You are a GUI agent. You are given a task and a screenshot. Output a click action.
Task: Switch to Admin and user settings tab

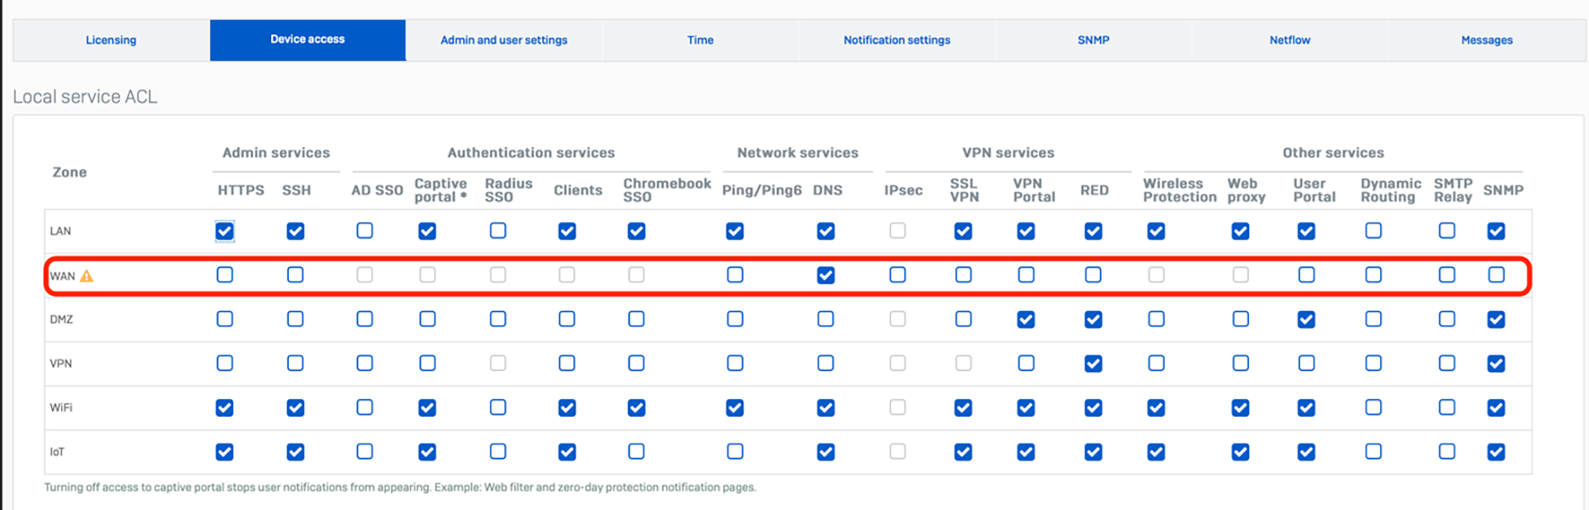(x=503, y=40)
